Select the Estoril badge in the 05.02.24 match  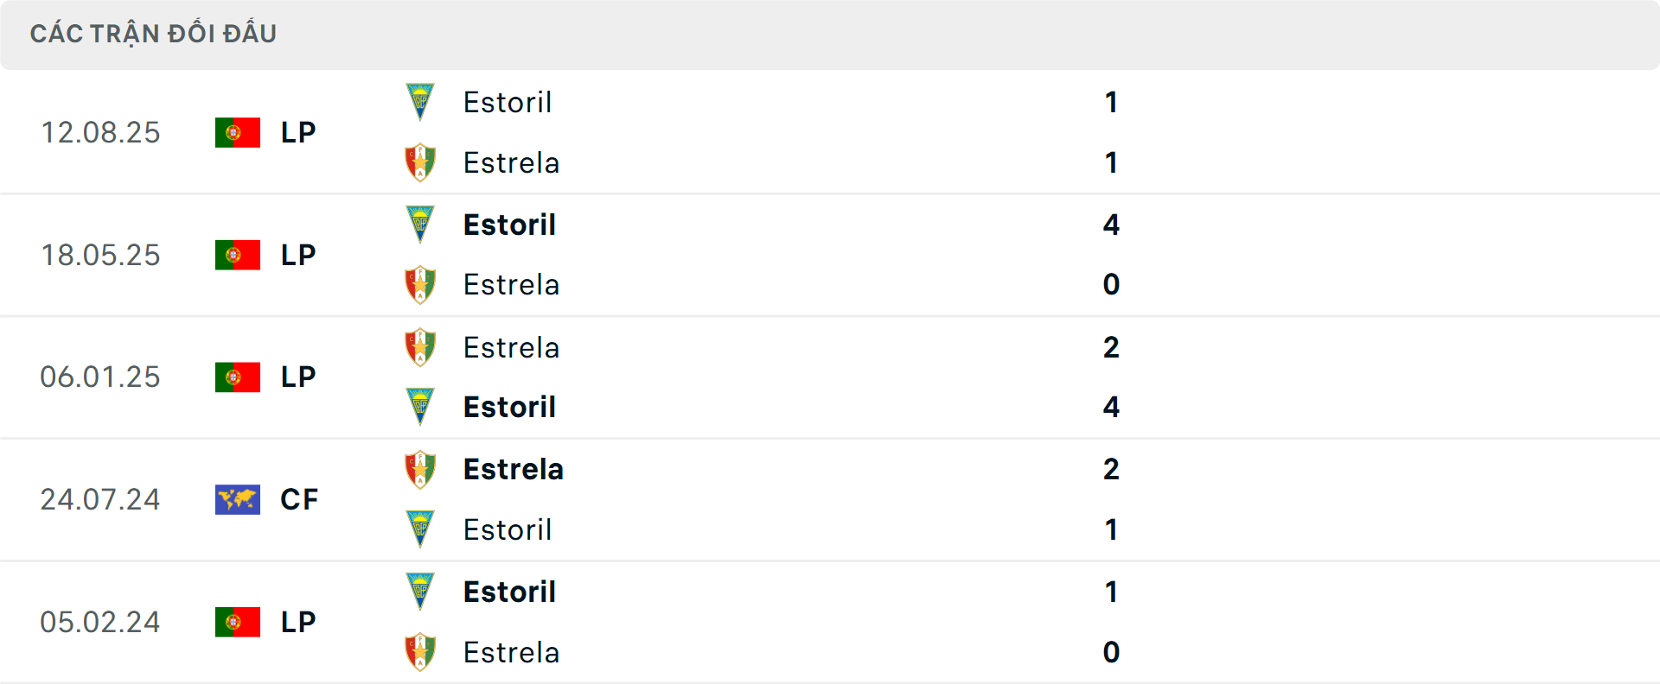420,591
